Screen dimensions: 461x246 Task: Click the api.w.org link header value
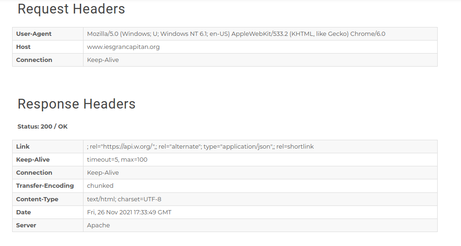click(200, 146)
